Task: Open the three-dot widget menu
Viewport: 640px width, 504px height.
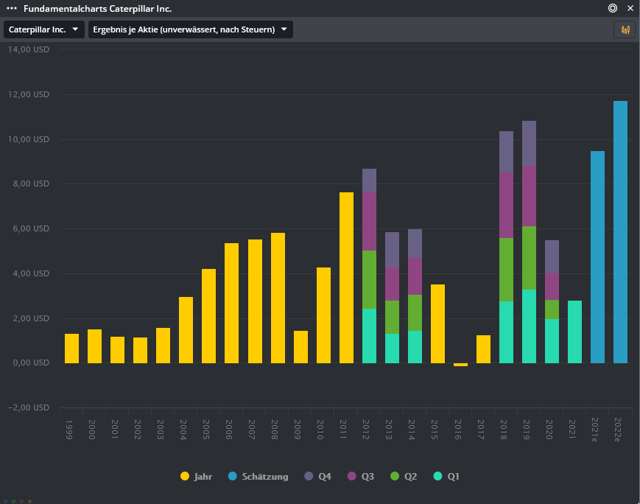Action: tap(12, 8)
